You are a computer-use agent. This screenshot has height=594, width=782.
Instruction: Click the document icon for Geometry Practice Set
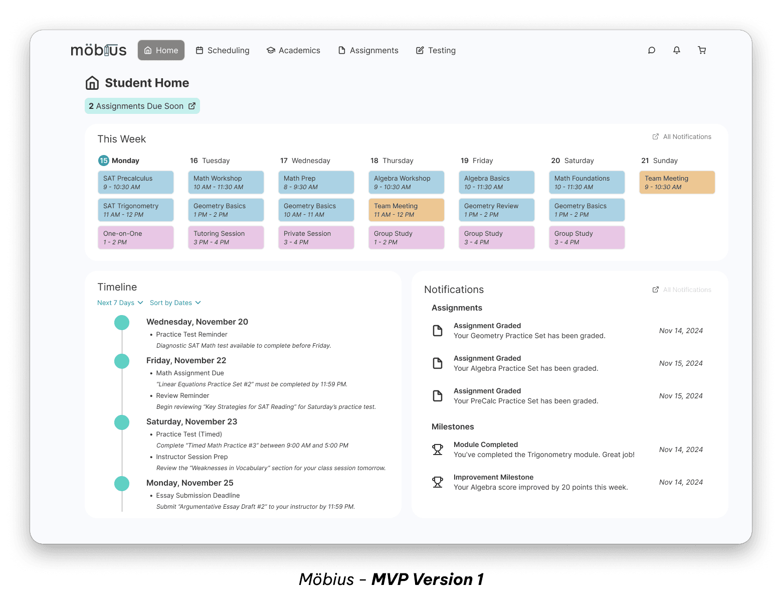[x=438, y=331]
